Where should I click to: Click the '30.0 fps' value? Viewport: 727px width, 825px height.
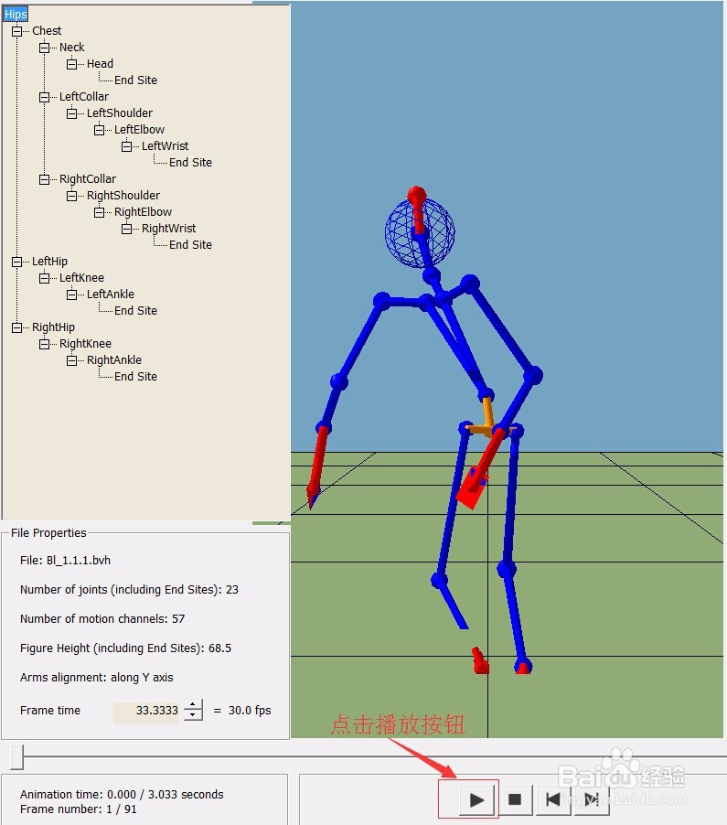coord(250,711)
